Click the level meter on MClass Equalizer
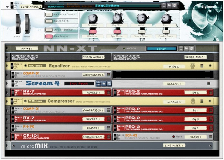This screenshot has height=160, width=224. 202,66
